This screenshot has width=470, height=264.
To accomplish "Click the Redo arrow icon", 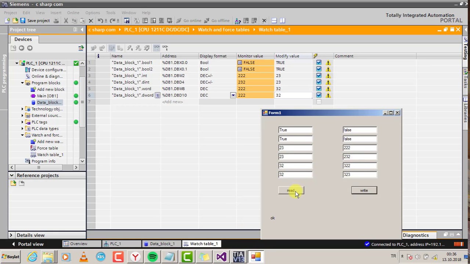I will tap(113, 21).
